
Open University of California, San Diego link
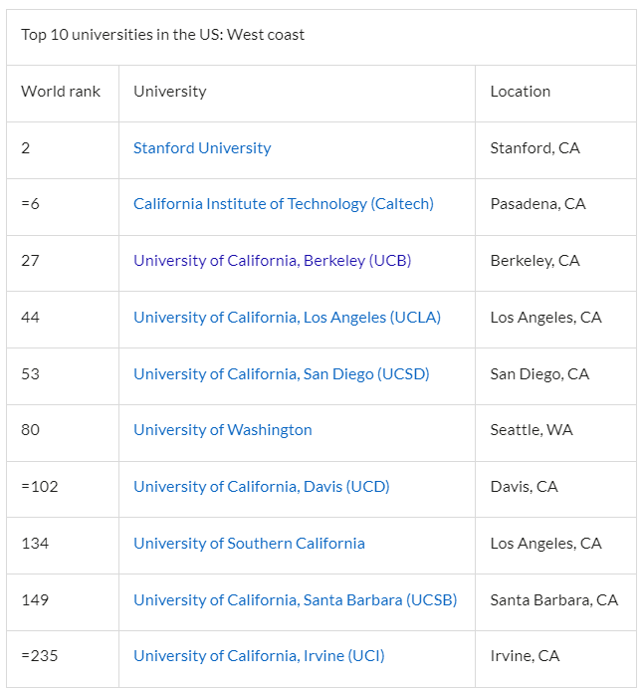point(281,374)
